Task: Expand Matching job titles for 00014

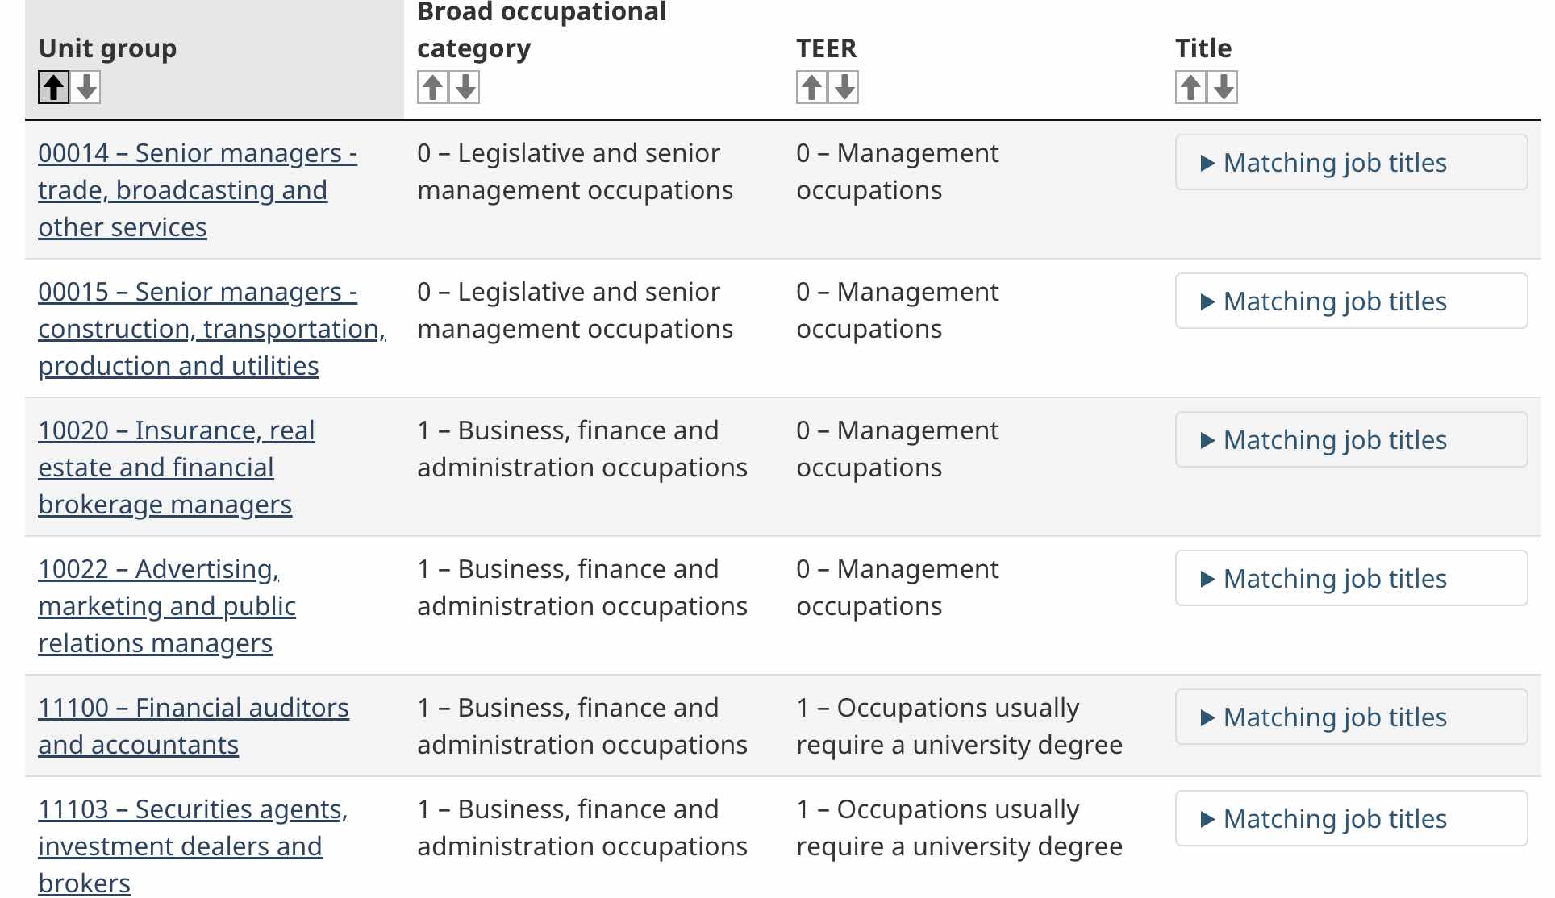Action: coord(1351,163)
